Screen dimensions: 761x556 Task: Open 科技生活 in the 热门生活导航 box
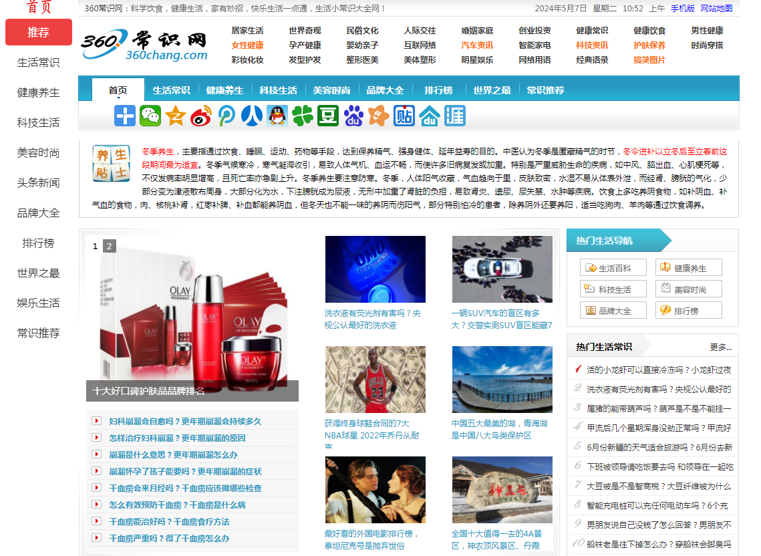[x=613, y=289]
